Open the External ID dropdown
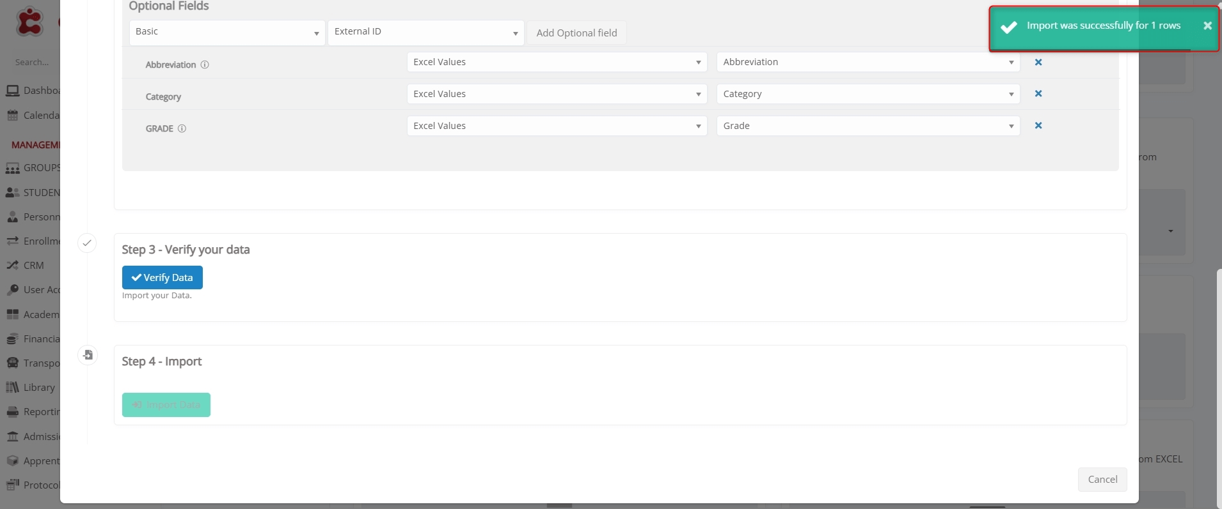1222x509 pixels. point(425,33)
